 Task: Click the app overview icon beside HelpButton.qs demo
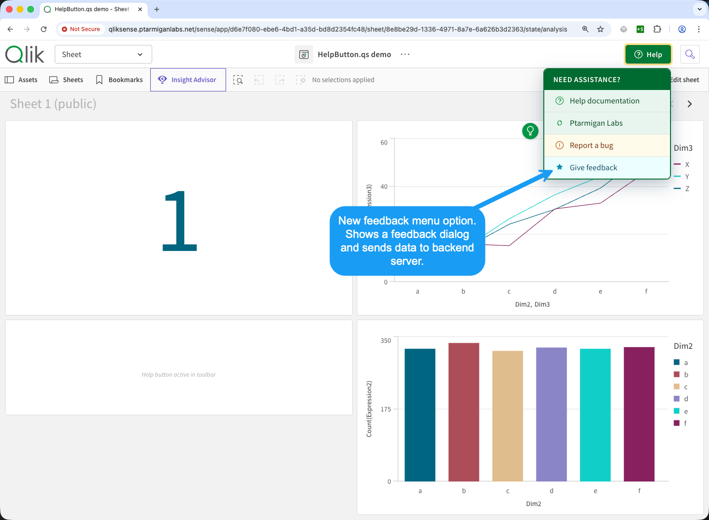point(304,55)
